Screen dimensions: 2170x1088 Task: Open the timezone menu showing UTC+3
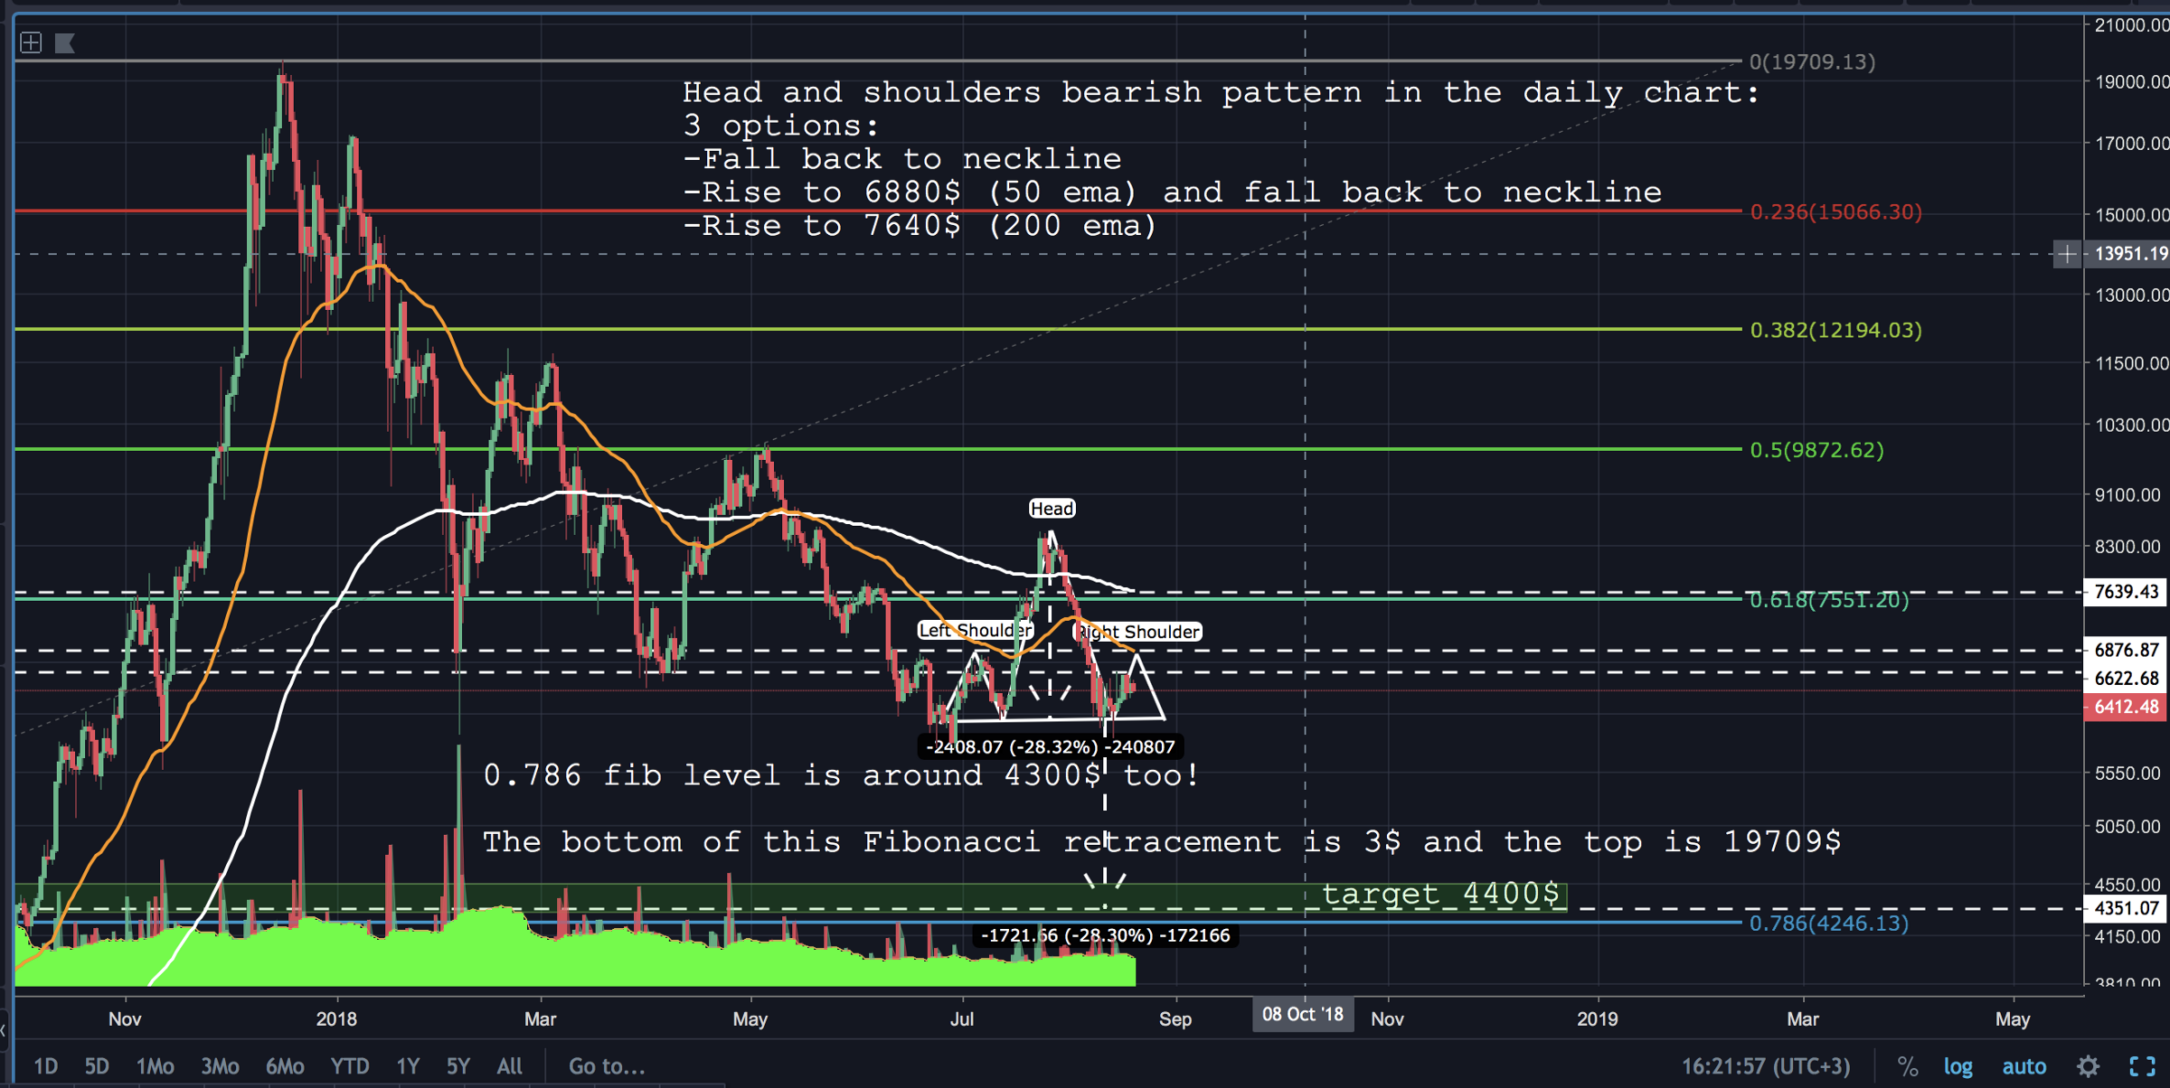(1765, 1067)
